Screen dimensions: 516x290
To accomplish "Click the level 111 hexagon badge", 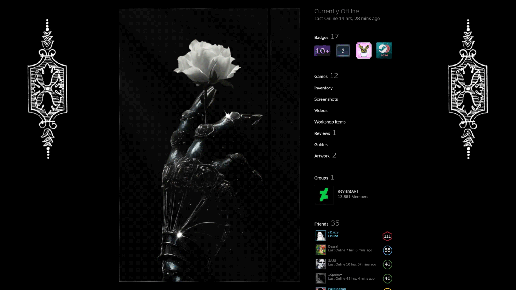I will (x=387, y=236).
